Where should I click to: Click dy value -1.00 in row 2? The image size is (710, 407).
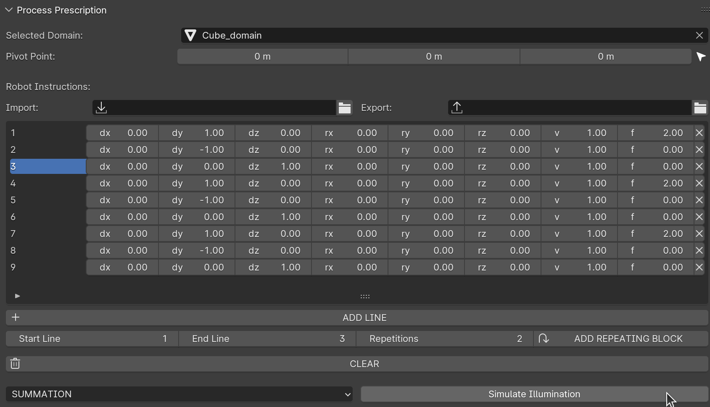point(197,150)
